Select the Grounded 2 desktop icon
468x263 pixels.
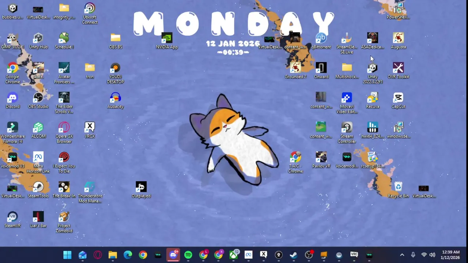click(x=295, y=71)
